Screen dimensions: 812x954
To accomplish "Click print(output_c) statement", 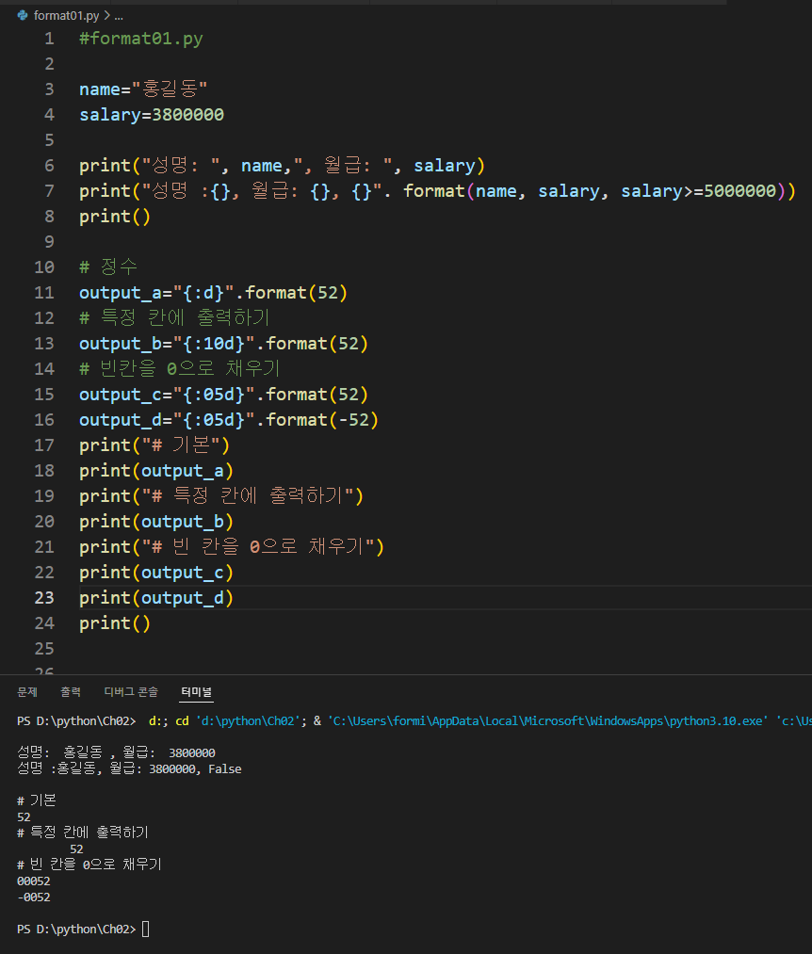I will click(x=156, y=573).
